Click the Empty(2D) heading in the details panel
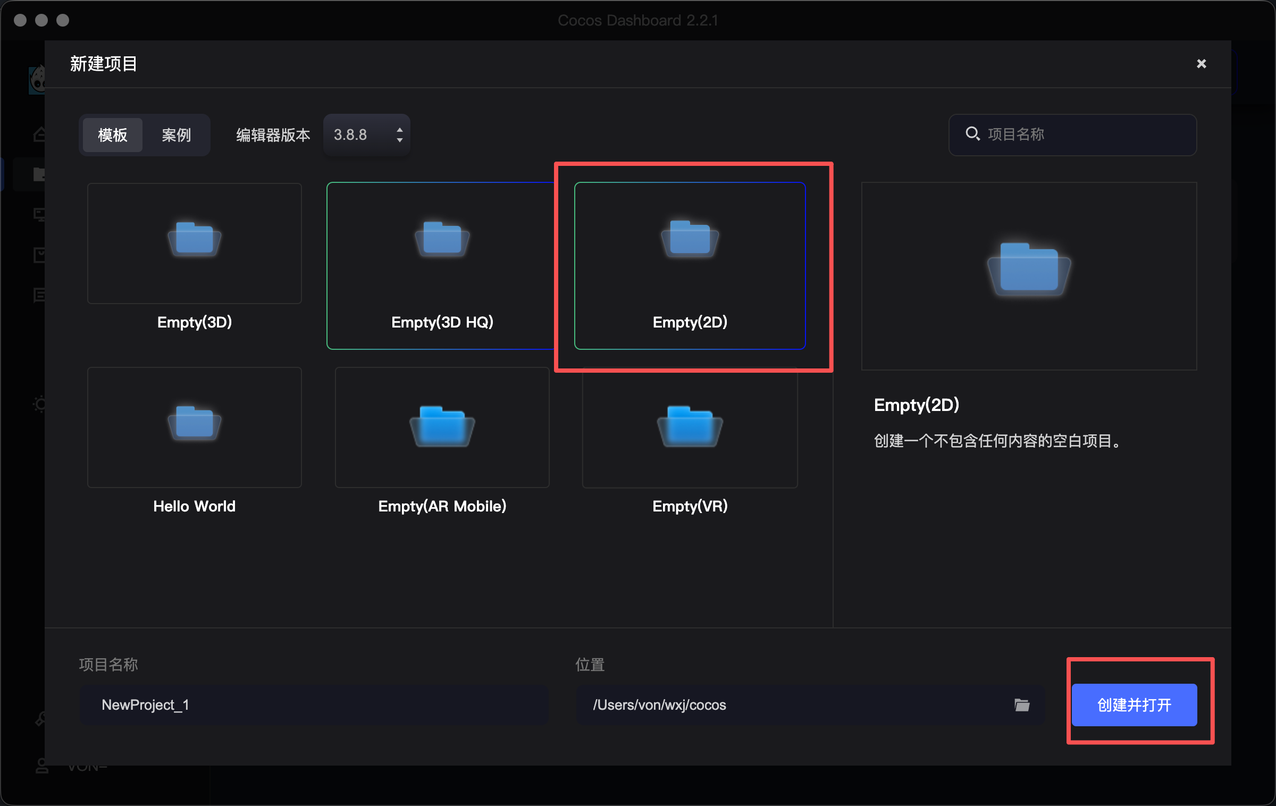Image resolution: width=1276 pixels, height=806 pixels. coord(917,405)
